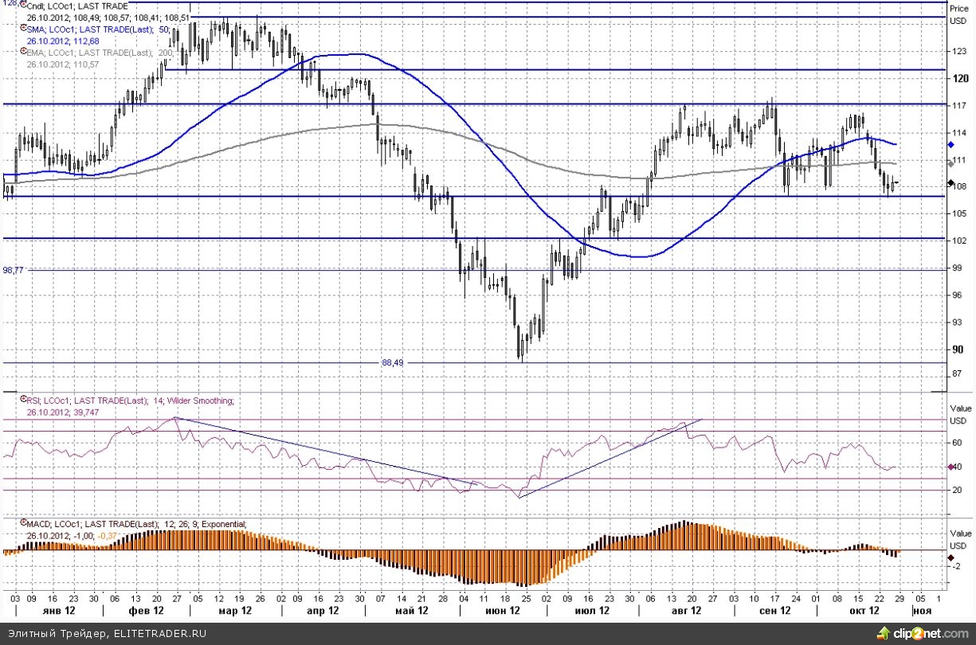976x645 pixels.
Task: Click the gray EMA diamond on price axis
Action: click(951, 163)
